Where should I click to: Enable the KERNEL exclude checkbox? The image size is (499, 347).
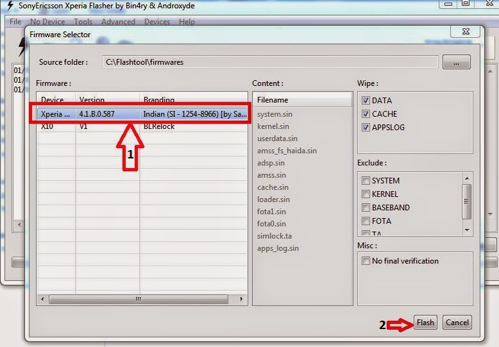366,194
